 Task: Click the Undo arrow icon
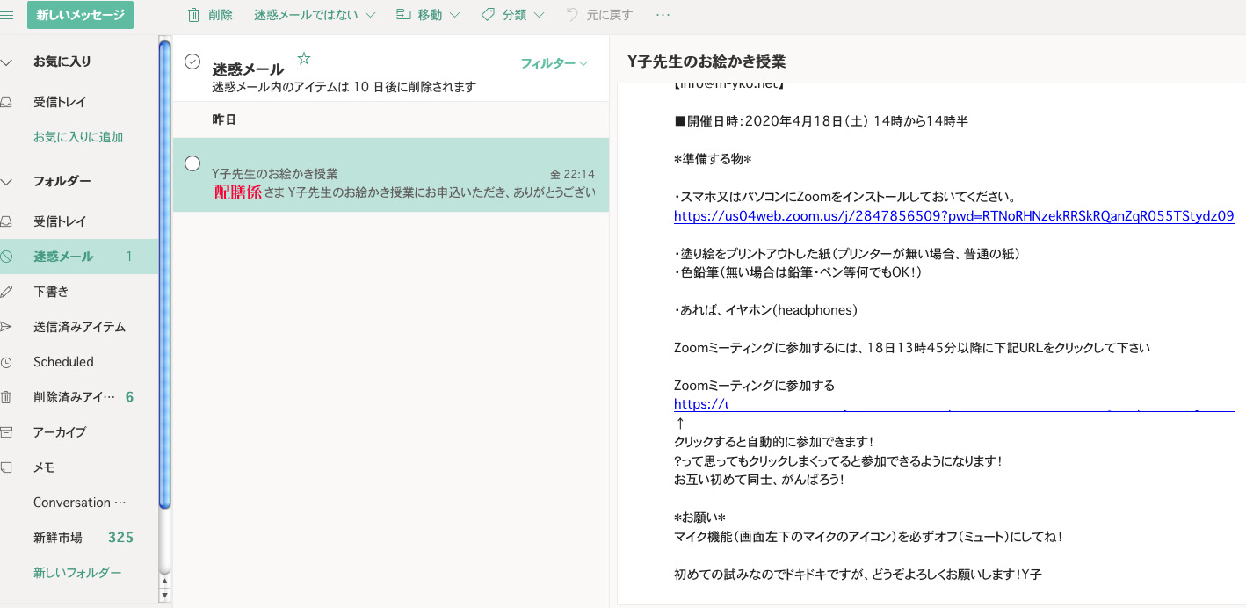pos(573,15)
